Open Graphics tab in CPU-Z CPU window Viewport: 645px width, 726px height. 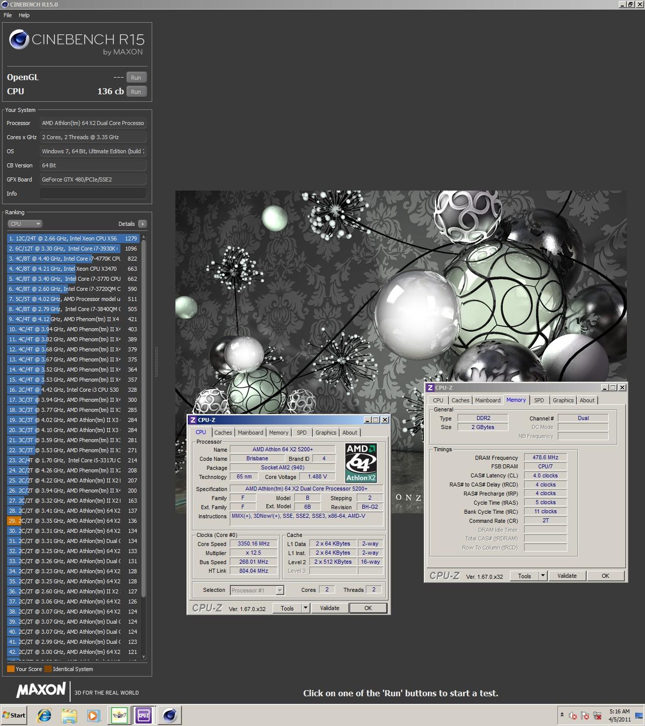coord(326,433)
